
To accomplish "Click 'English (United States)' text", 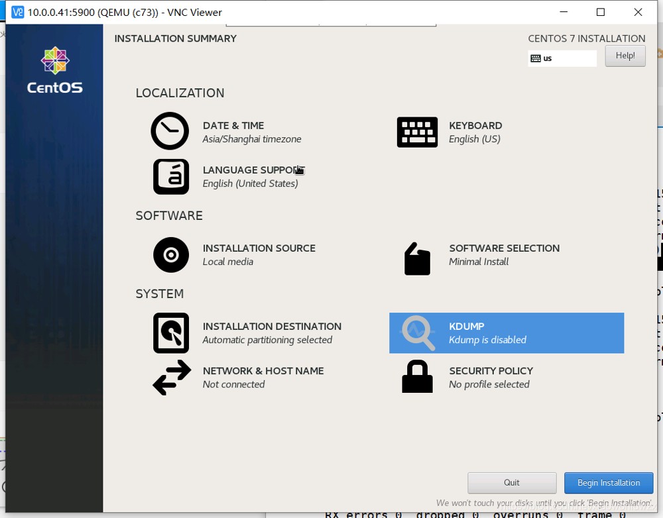I will pyautogui.click(x=251, y=183).
